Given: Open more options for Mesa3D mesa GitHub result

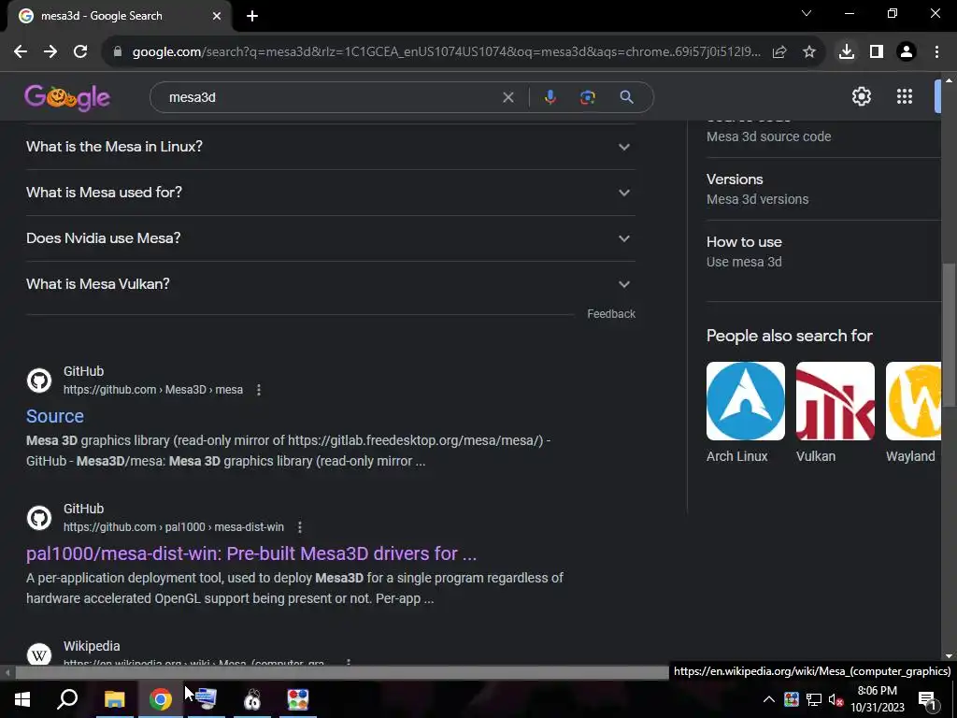Looking at the screenshot, I should click(x=259, y=390).
